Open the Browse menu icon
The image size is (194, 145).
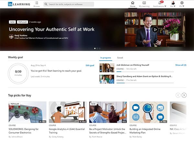click(x=37, y=3)
